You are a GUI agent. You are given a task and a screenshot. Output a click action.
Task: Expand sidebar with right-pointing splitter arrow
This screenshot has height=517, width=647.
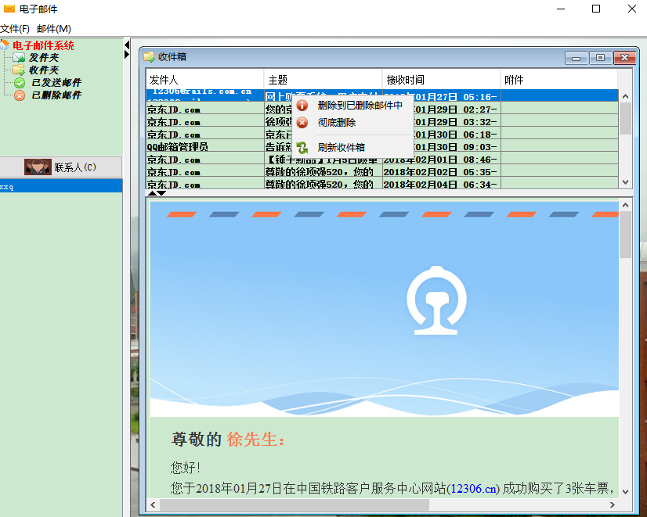click(x=127, y=55)
